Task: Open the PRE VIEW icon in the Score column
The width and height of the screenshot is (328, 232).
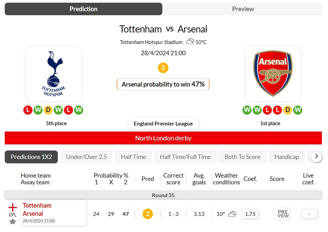Action: point(283,214)
